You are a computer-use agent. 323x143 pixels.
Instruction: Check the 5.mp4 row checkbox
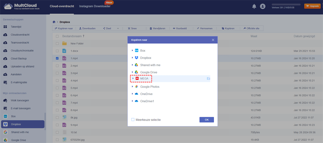tap(57, 88)
